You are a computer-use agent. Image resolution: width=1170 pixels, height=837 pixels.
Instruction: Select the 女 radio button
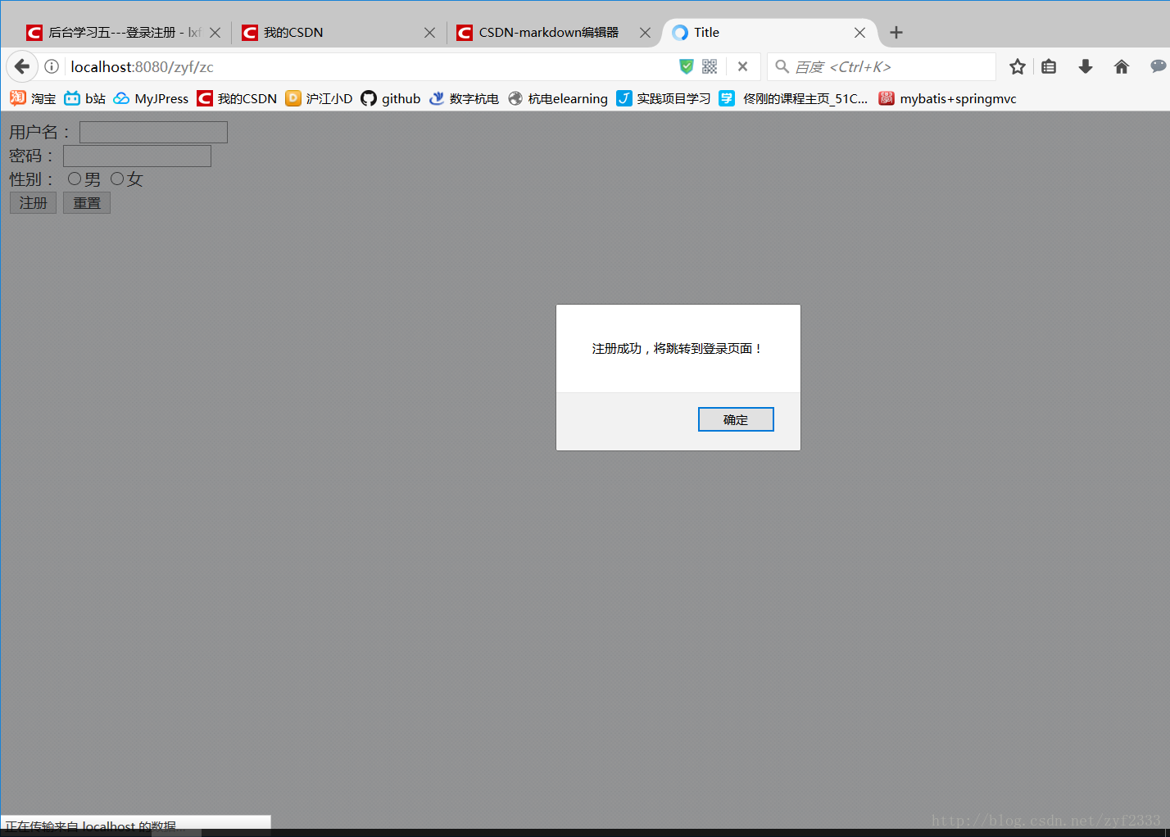point(117,179)
